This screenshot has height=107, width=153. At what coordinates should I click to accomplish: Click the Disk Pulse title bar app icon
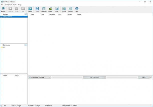2,2
